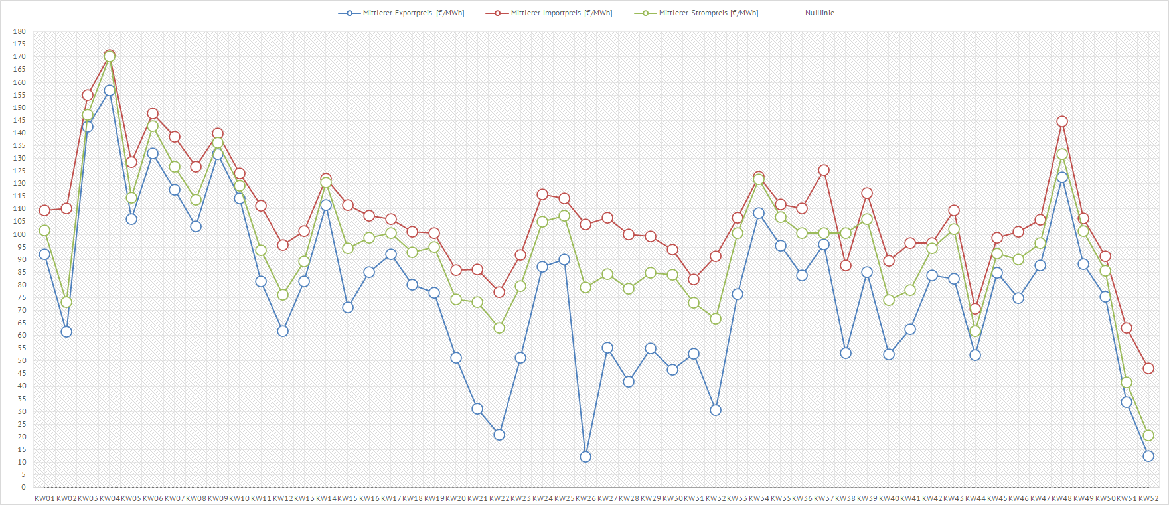Viewport: 1169px width, 505px height.
Task: Click the red import peak at KW48
Action: coord(1062,121)
